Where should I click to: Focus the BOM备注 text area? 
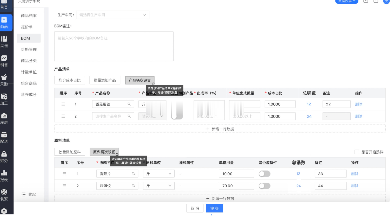click(x=114, y=46)
